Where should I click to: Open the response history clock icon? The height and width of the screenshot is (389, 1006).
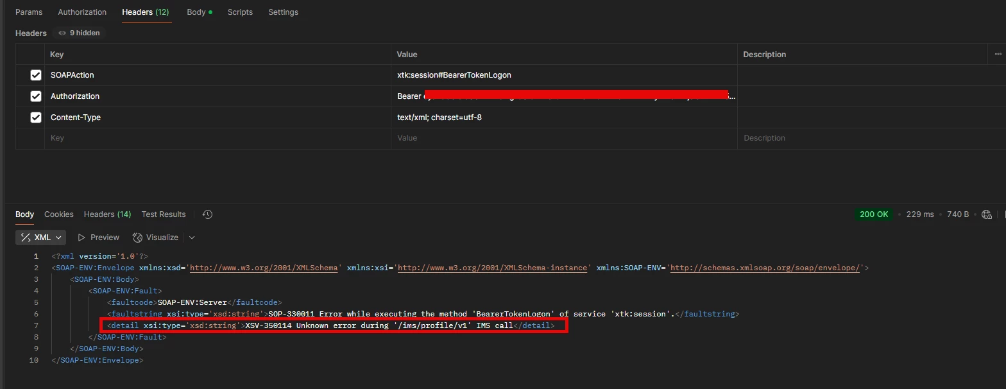pyautogui.click(x=207, y=214)
